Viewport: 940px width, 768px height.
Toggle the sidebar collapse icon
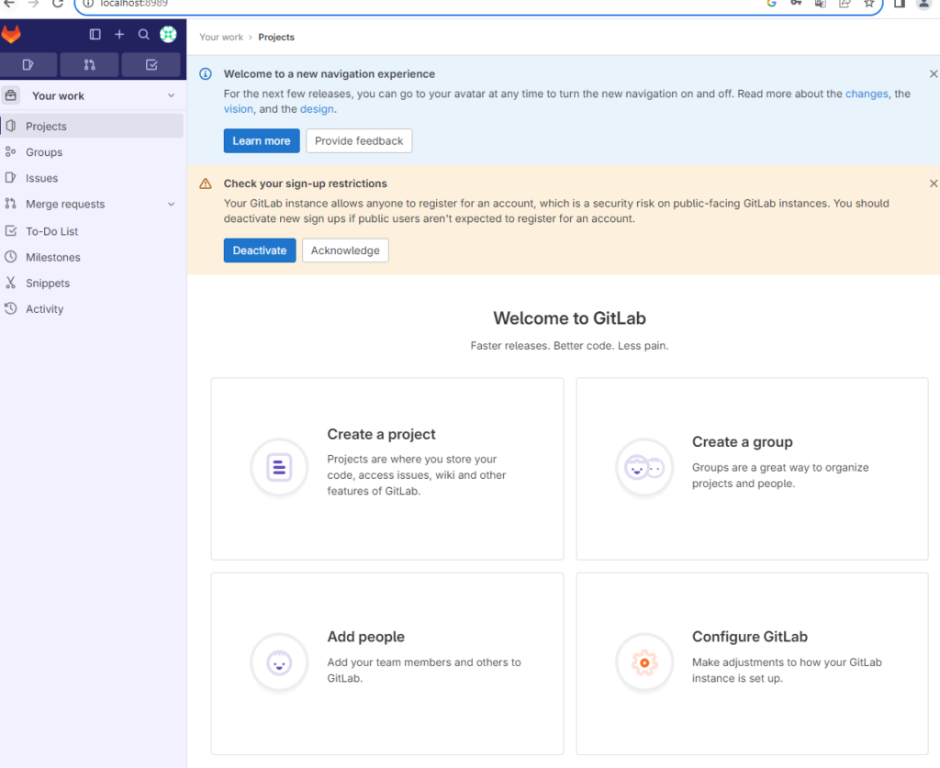pyautogui.click(x=95, y=35)
